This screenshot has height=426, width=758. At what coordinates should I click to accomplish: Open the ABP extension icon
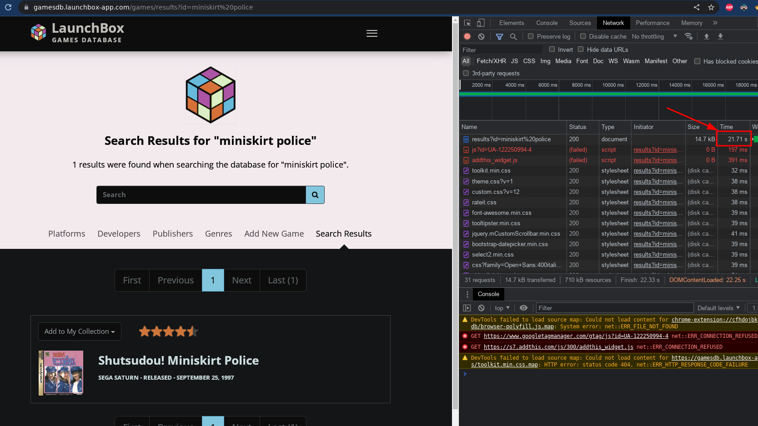click(x=729, y=7)
